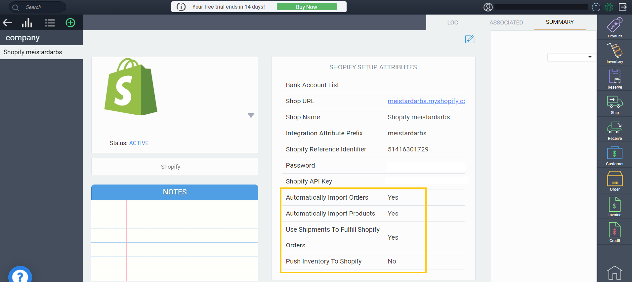Click the Yes value for Automatically Import Products
The height and width of the screenshot is (282, 632).
(393, 214)
